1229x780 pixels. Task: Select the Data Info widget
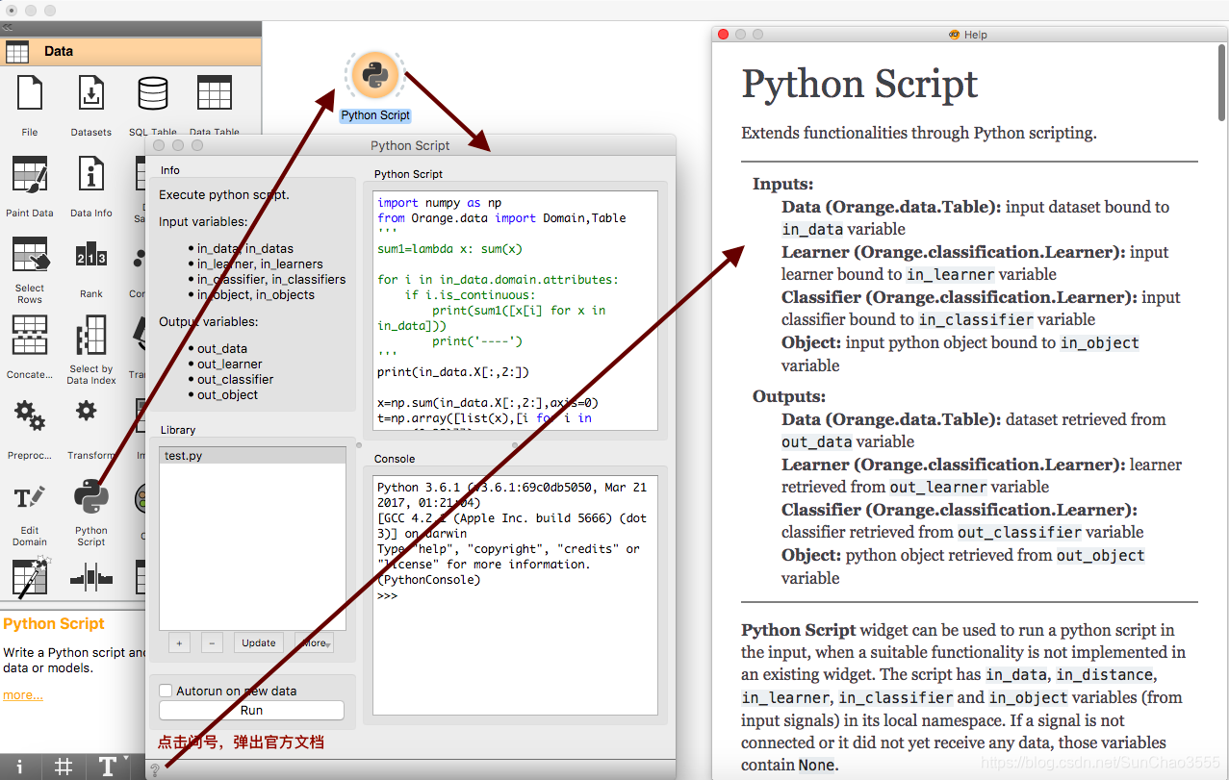(x=90, y=175)
